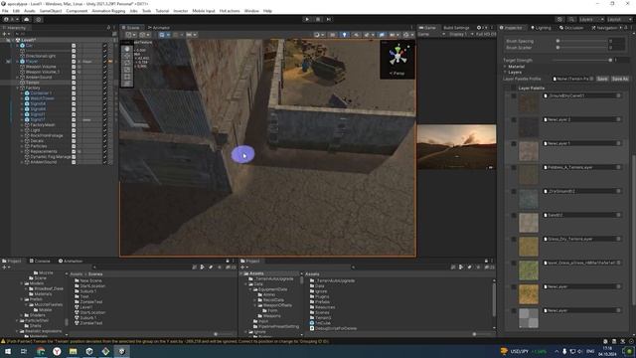Click the scene orientation gizmo
This screenshot has height=358, width=636.
397,56
